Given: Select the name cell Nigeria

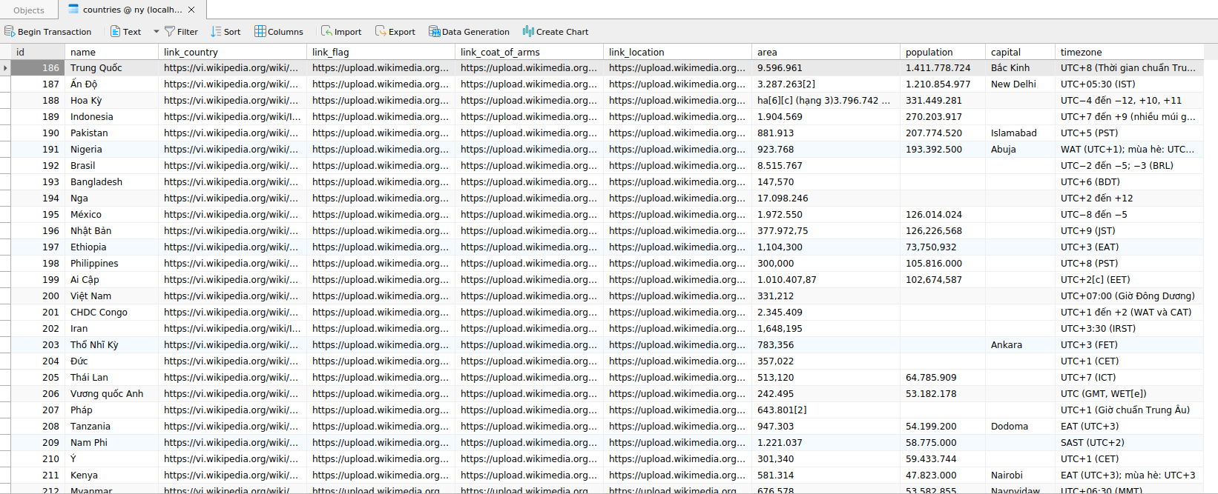Looking at the screenshot, I should [111, 149].
